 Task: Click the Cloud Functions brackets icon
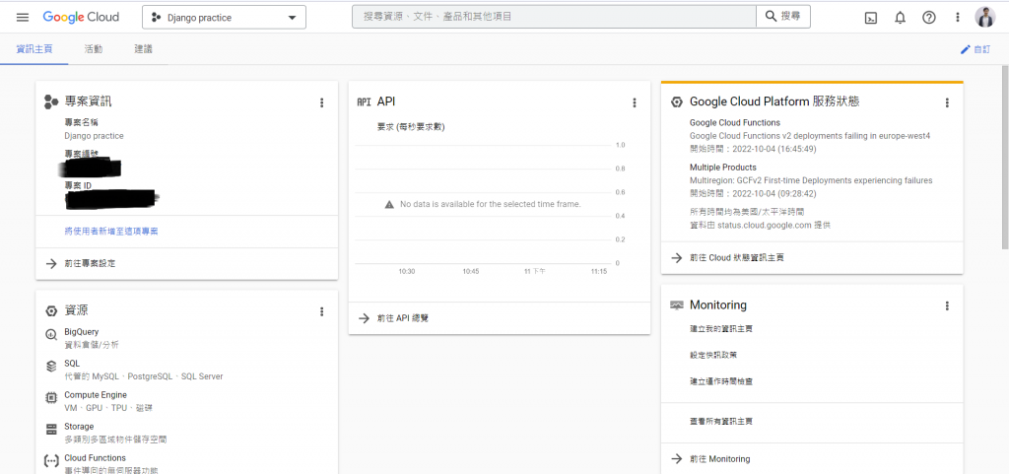coord(51,460)
